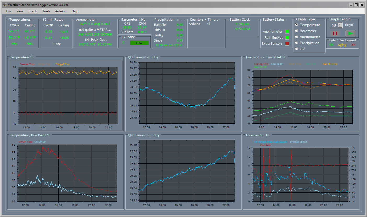
Task: Click the red Extra Sensors battery indicator
Action: [x=287, y=44]
